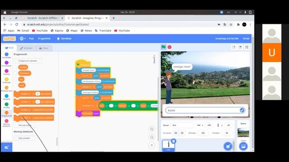The image size is (289, 162).
Task: Delete the selected Dee sprite via its trash icon
Action: pyautogui.click(x=173, y=141)
